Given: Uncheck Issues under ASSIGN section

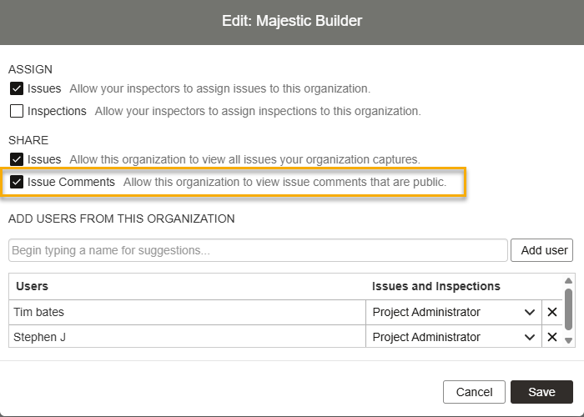Looking at the screenshot, I should [17, 88].
